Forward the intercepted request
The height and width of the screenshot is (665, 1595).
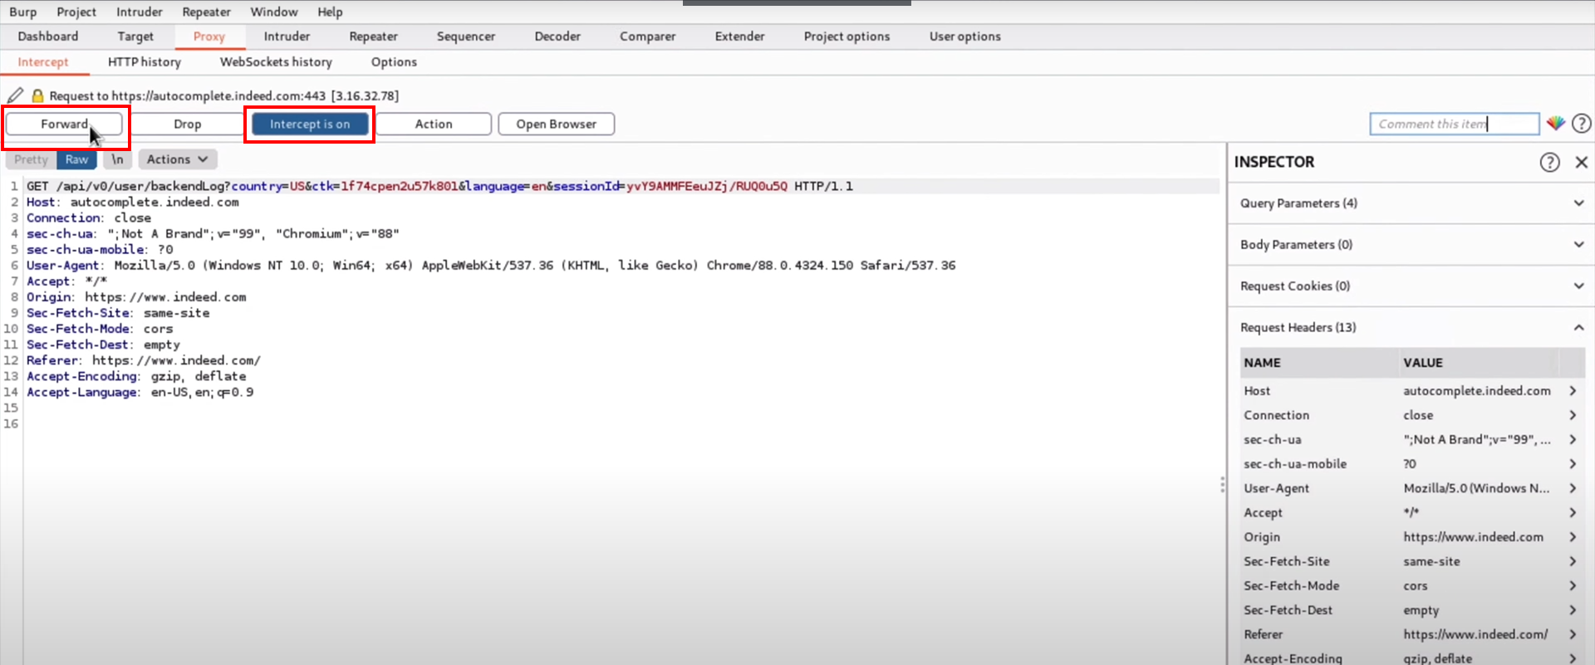click(64, 124)
